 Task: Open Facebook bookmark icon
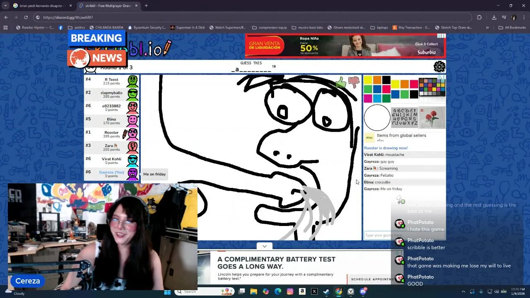click(x=61, y=28)
